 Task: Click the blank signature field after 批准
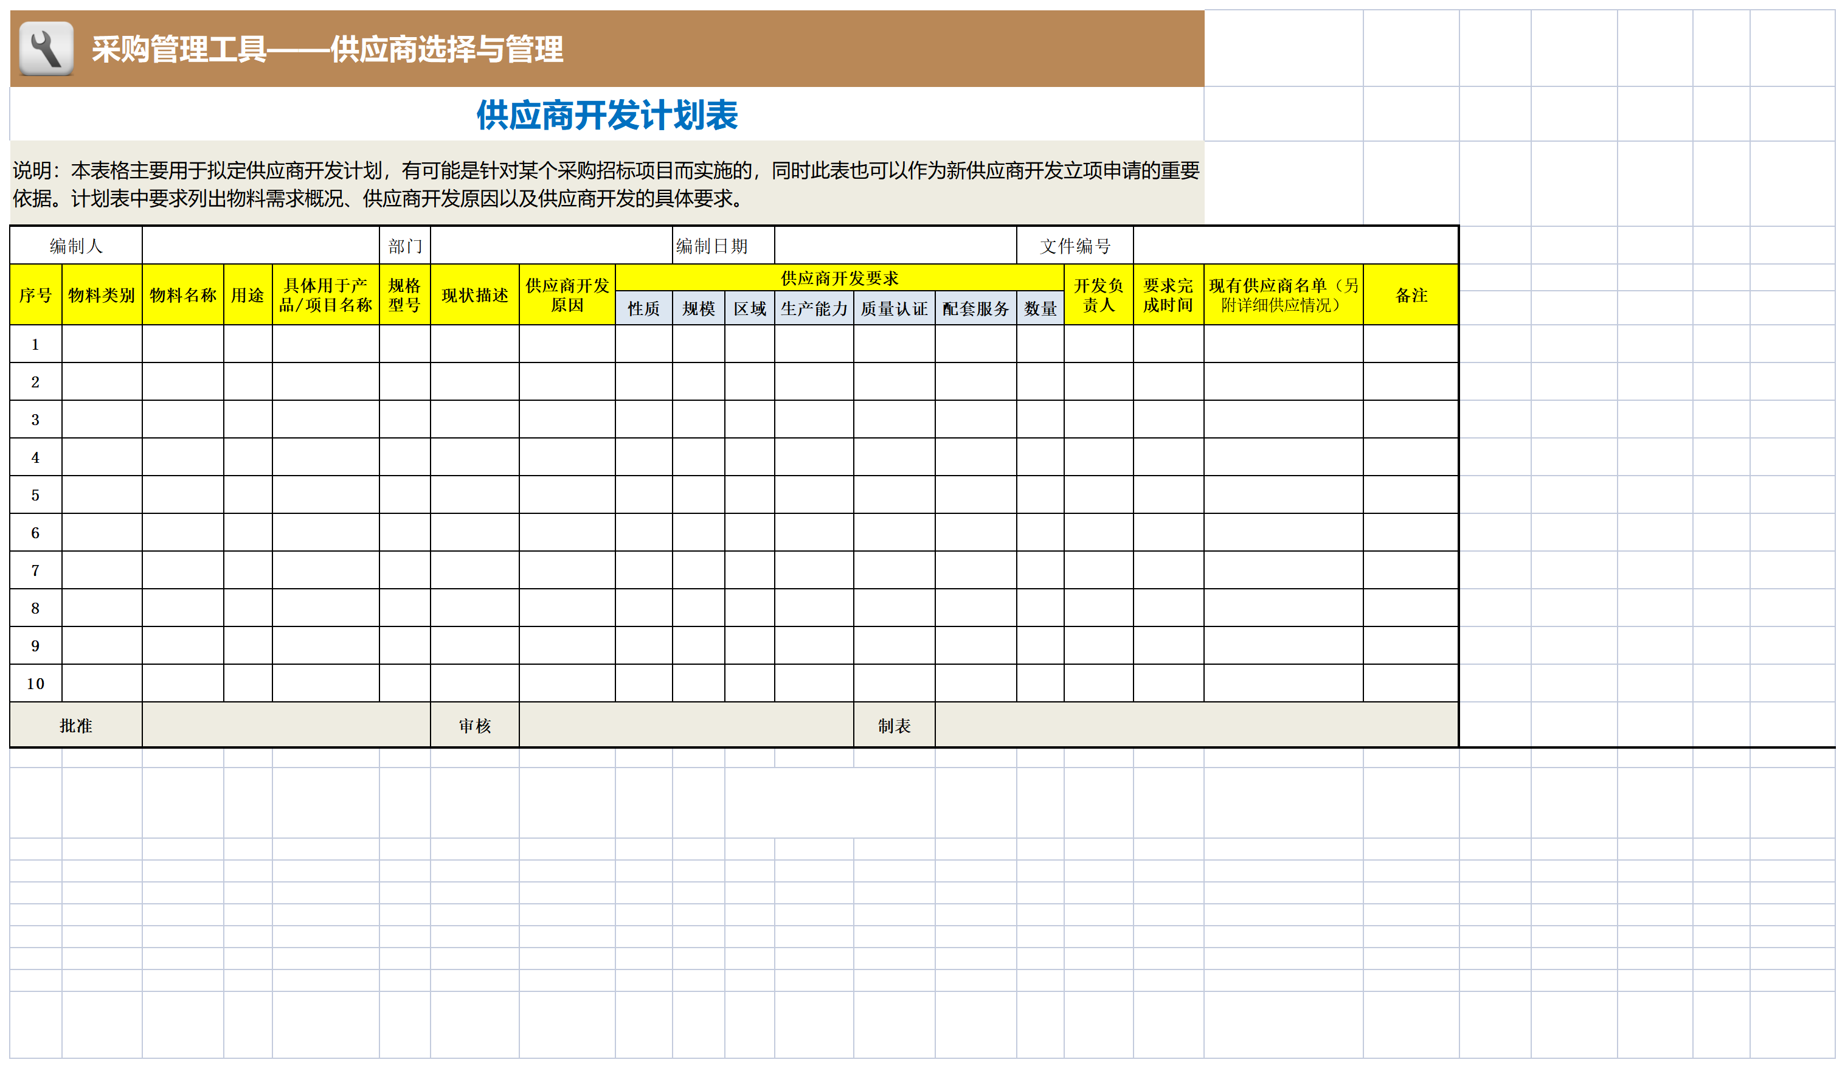[x=286, y=726]
